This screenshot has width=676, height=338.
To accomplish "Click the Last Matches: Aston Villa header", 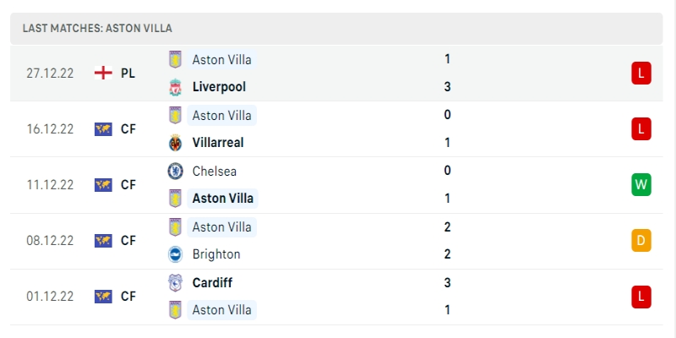I will pyautogui.click(x=97, y=28).
